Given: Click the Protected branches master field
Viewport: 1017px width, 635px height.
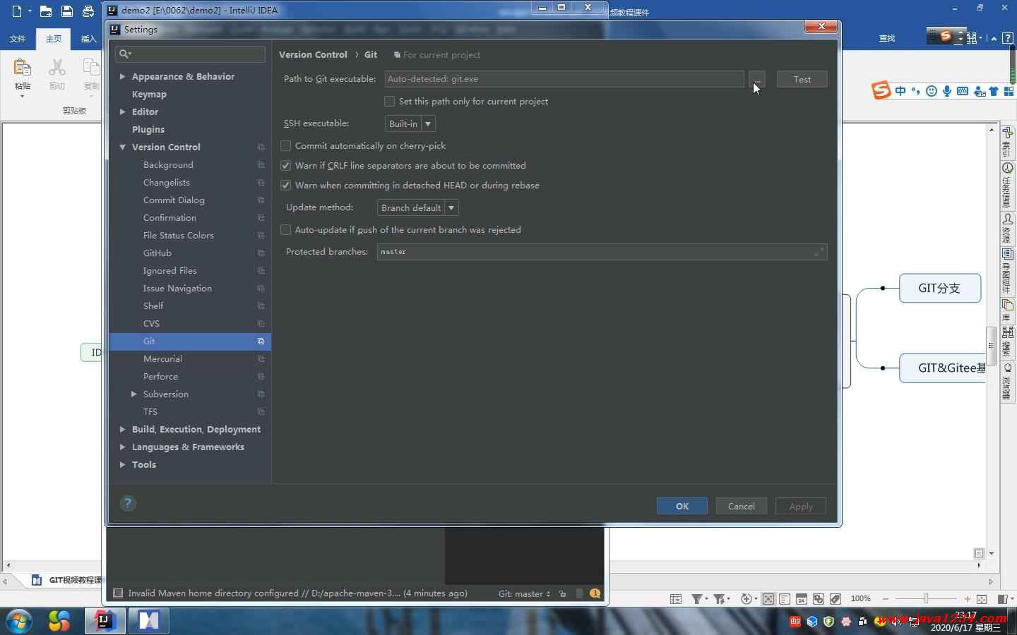Looking at the screenshot, I should tap(602, 252).
